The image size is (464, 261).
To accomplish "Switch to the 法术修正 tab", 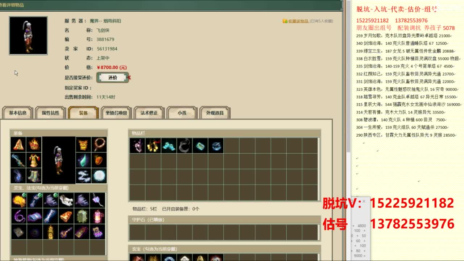I will click(149, 113).
